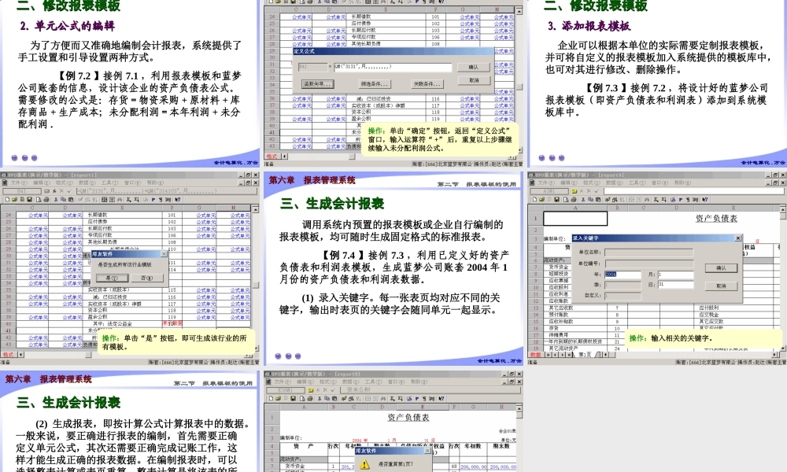Viewport: 787px width, 472px height.
Task: Click the Cut scissors icon on the toolbar
Action: click(x=56, y=198)
